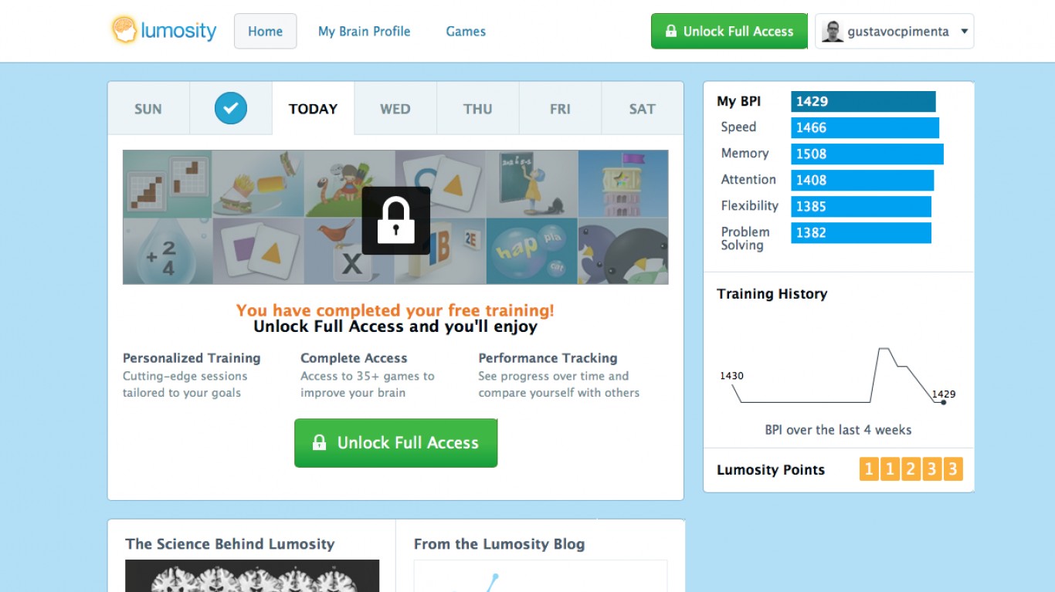This screenshot has width=1055, height=592.
Task: Click the large green Unlock Full Access button
Action: (x=395, y=443)
